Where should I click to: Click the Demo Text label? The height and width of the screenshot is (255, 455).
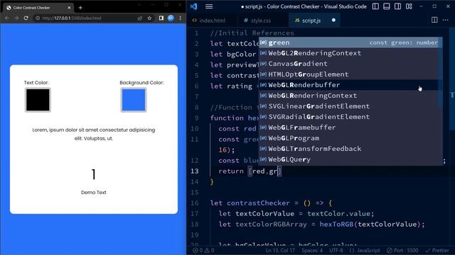(93, 192)
